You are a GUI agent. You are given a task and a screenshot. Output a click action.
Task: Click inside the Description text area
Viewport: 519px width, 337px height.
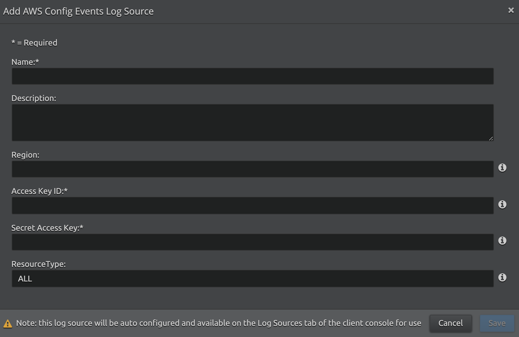point(253,123)
